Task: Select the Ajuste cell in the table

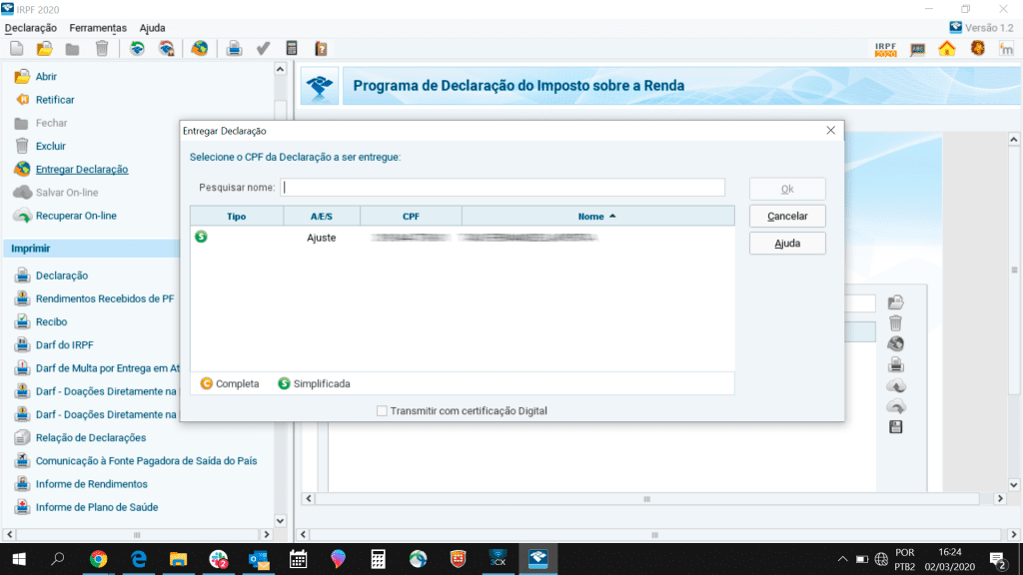Action: point(322,238)
